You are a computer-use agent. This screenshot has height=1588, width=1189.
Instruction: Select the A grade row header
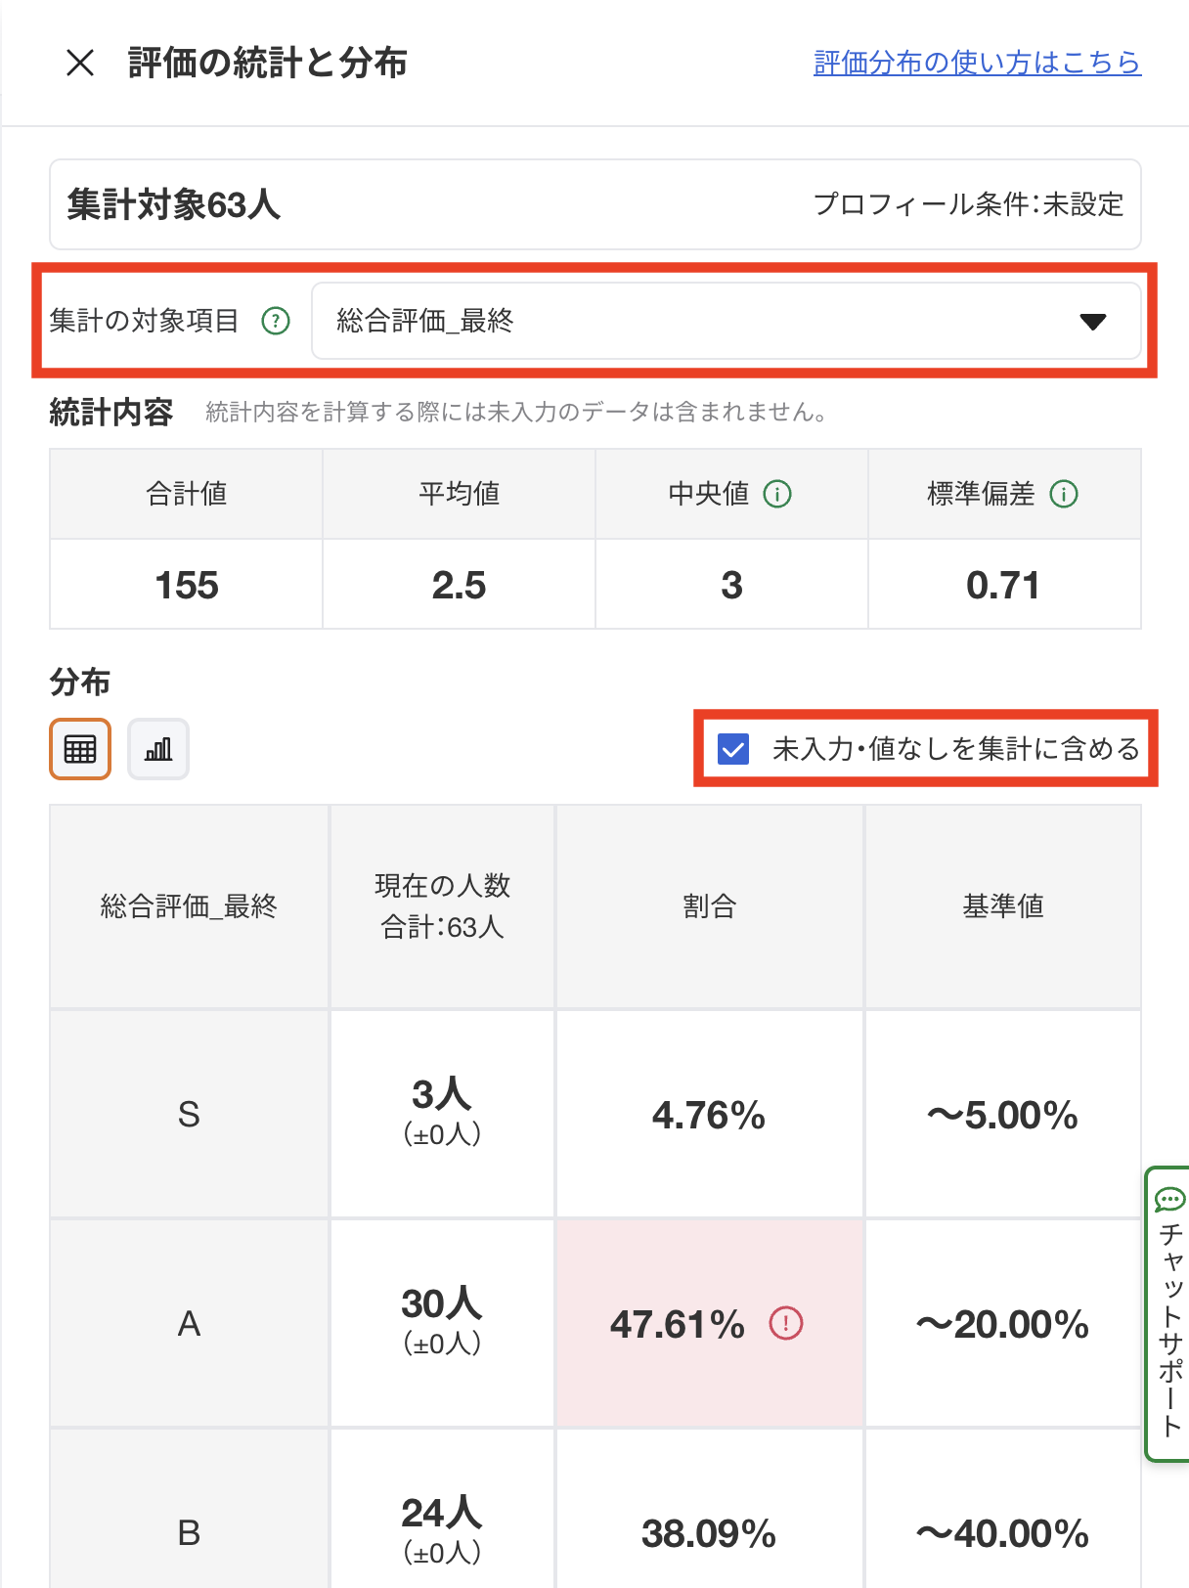189,1324
